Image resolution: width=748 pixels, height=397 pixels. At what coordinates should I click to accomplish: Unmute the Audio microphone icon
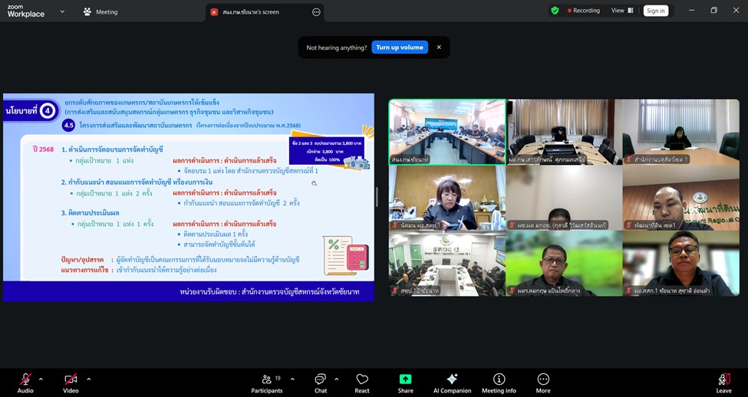click(25, 379)
